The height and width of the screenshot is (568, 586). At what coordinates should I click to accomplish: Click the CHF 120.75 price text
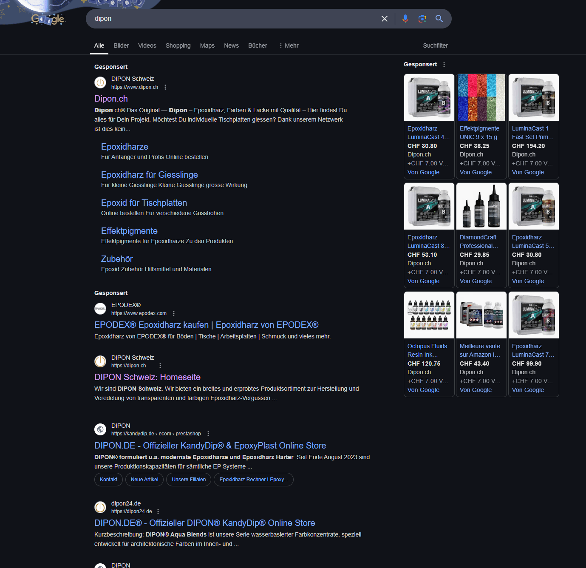(x=424, y=364)
